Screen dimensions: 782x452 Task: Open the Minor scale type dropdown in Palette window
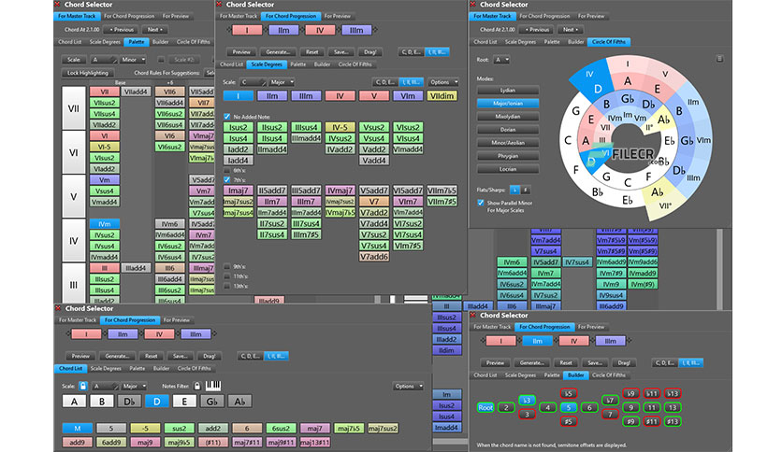[133, 60]
